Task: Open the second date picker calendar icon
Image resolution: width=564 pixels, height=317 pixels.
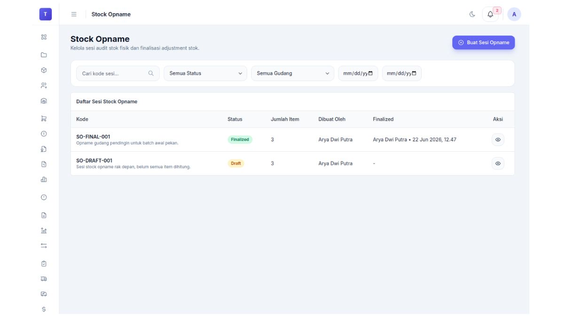Action: [x=414, y=73]
